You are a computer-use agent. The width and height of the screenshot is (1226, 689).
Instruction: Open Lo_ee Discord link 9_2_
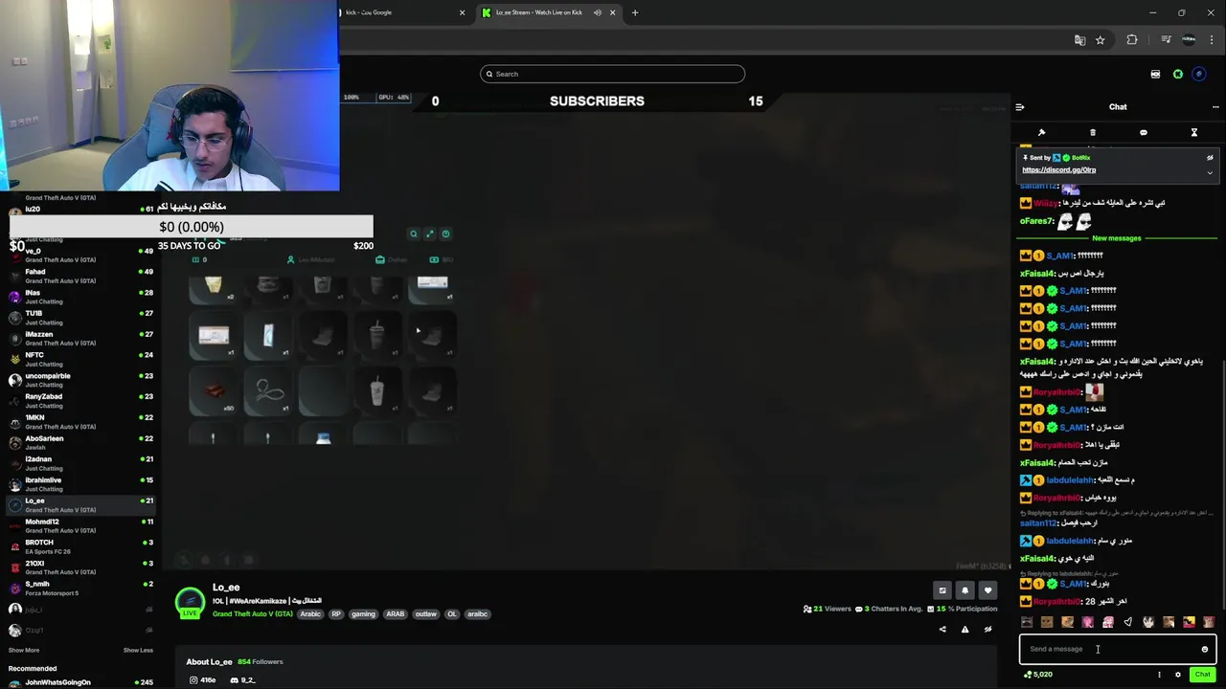(241, 680)
